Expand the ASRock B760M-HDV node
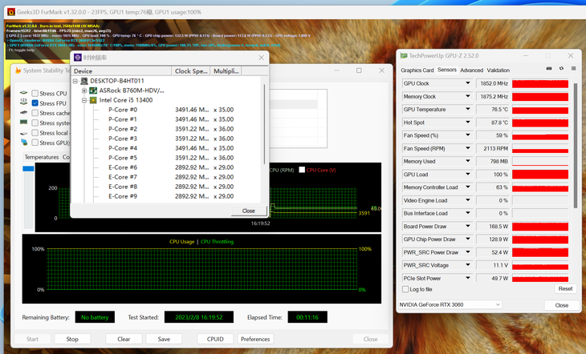This screenshot has height=354, width=586. tap(84, 91)
